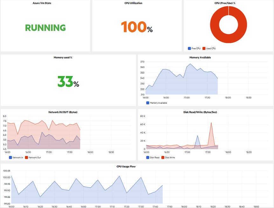274x208 pixels.
Task: Toggle the Network In legend swatch
Action: 10,158
